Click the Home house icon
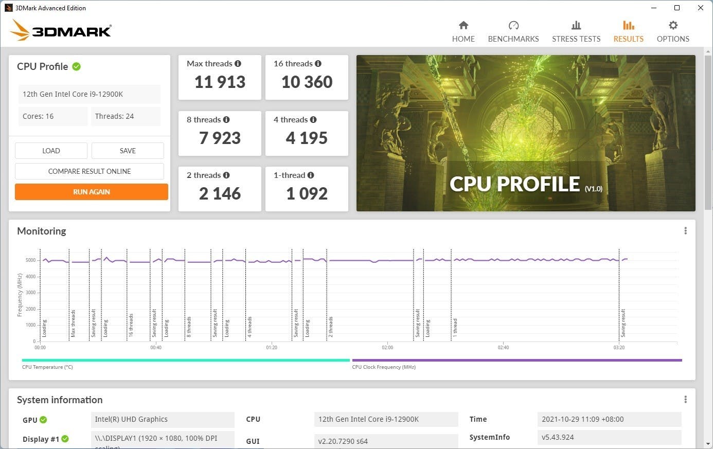713x449 pixels. tap(463, 25)
